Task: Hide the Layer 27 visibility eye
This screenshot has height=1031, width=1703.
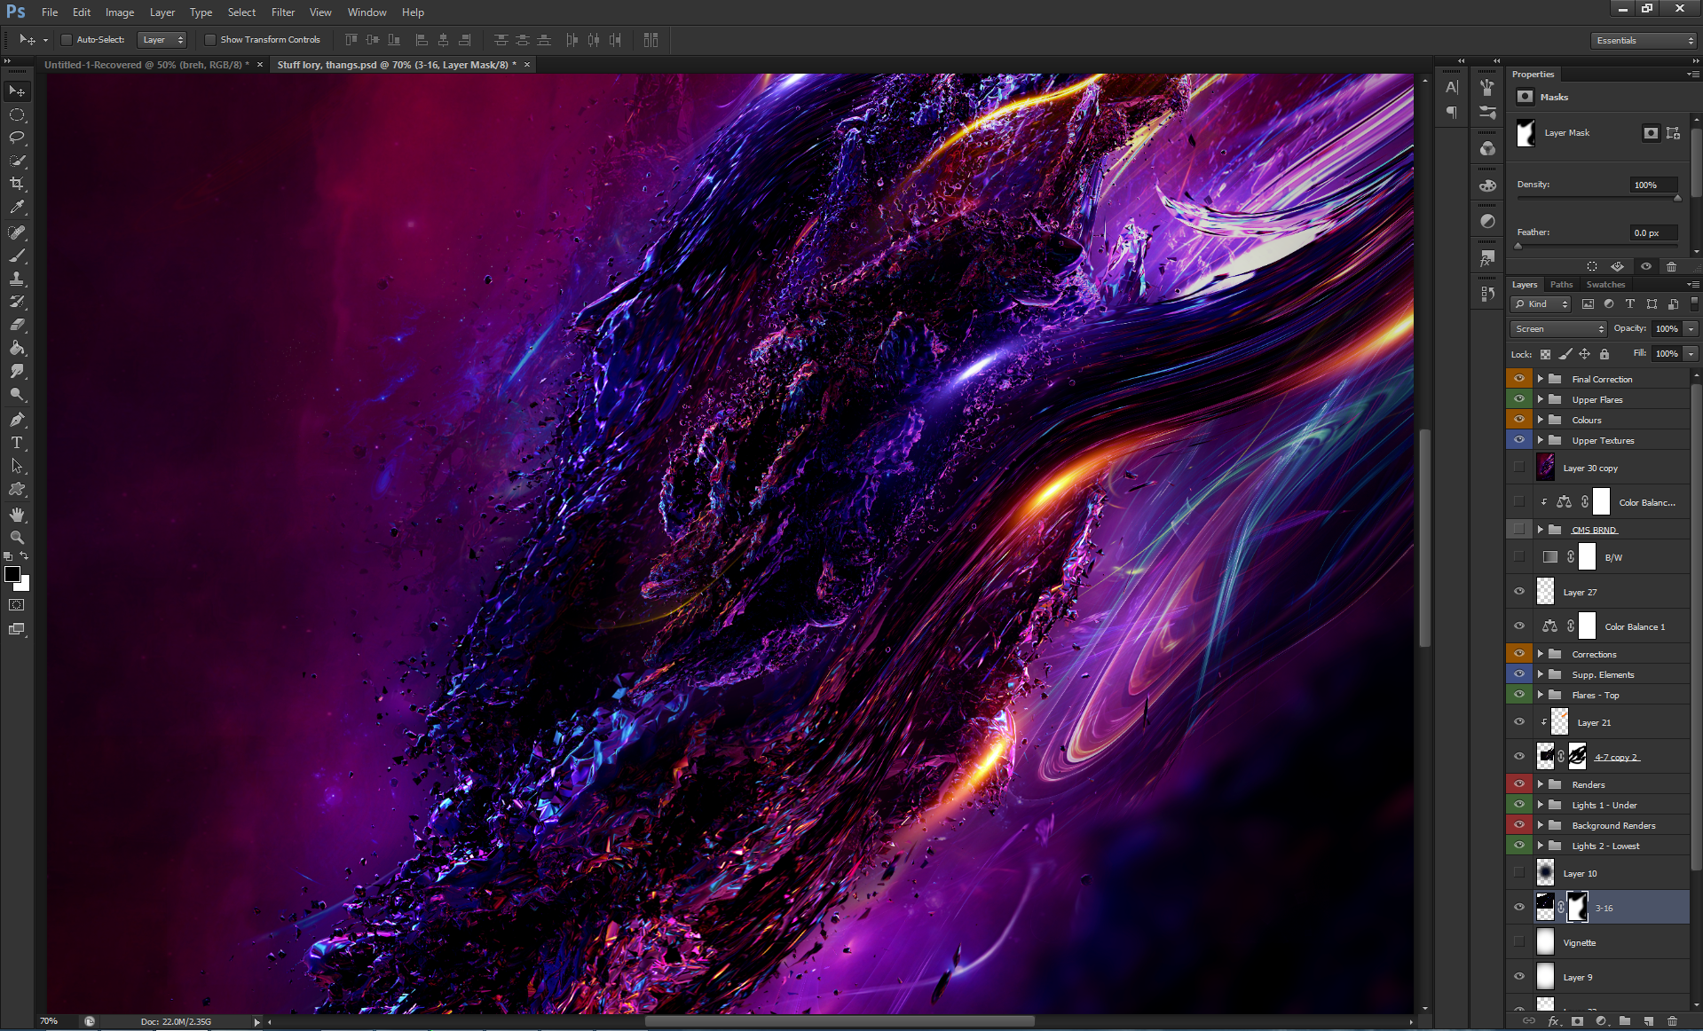Action: point(1519,592)
